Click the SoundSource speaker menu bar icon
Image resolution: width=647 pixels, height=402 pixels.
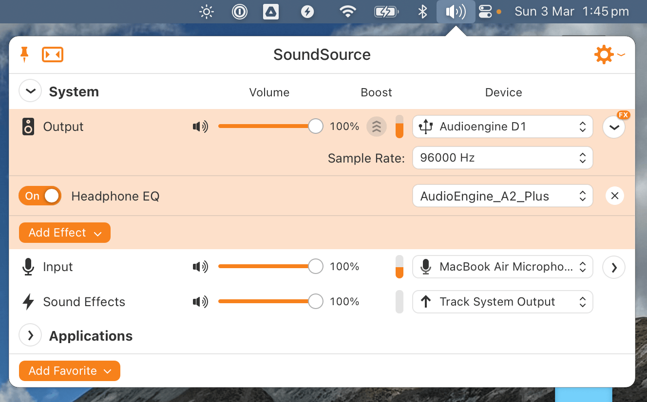click(456, 12)
